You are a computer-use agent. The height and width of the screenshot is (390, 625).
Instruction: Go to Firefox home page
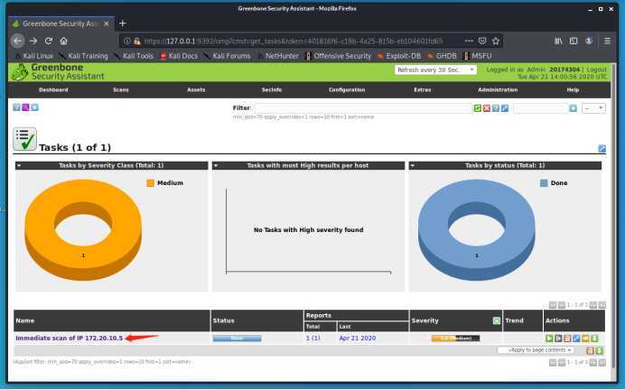tap(63, 41)
